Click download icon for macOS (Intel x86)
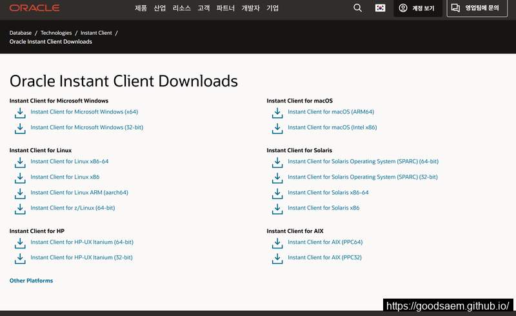 (277, 128)
